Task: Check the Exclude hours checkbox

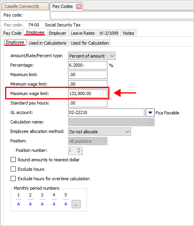Action: [x=13, y=169]
